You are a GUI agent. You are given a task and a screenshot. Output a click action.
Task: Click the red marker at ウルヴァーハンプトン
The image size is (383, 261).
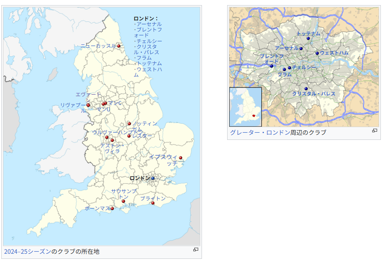click(107, 137)
